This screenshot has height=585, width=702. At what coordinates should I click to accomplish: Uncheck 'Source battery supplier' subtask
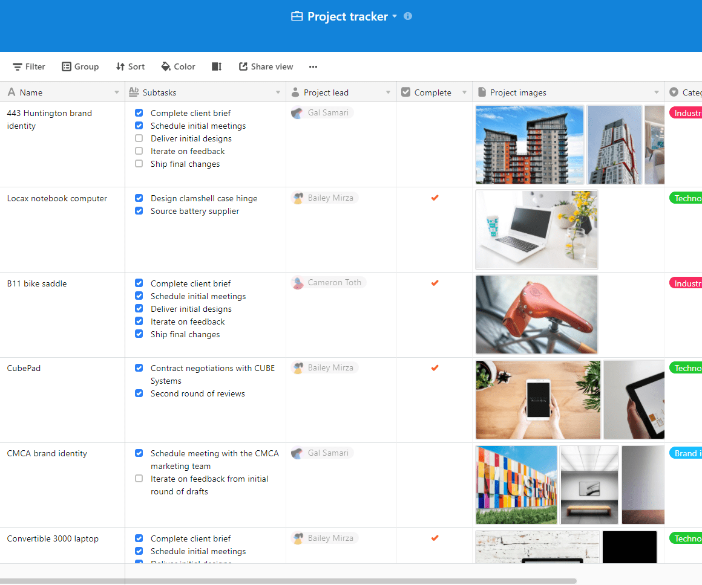click(x=139, y=211)
